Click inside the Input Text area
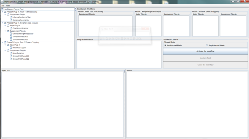This screenshot has height=139, width=249. pyautogui.click(x=62, y=105)
